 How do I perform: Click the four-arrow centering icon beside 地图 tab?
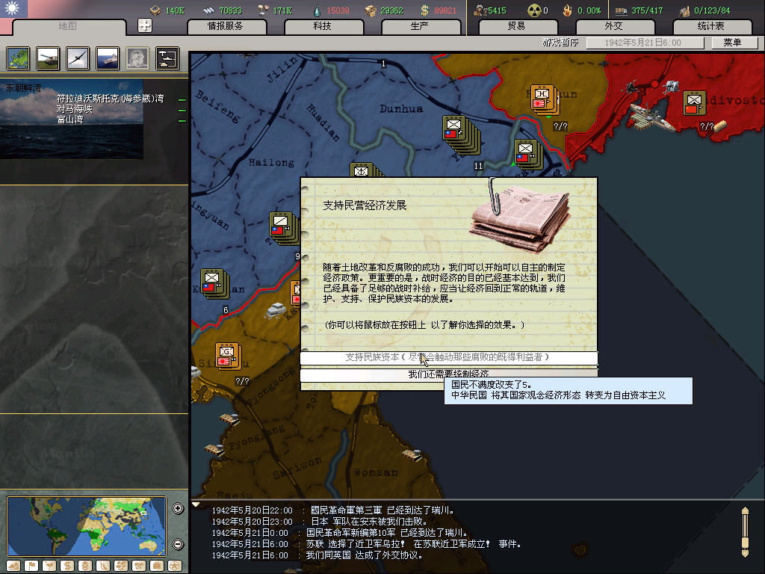(145, 25)
